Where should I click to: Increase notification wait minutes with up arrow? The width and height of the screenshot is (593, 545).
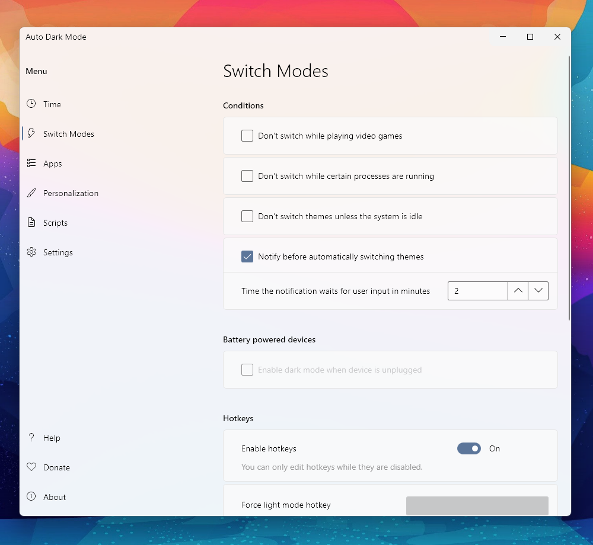tap(518, 291)
